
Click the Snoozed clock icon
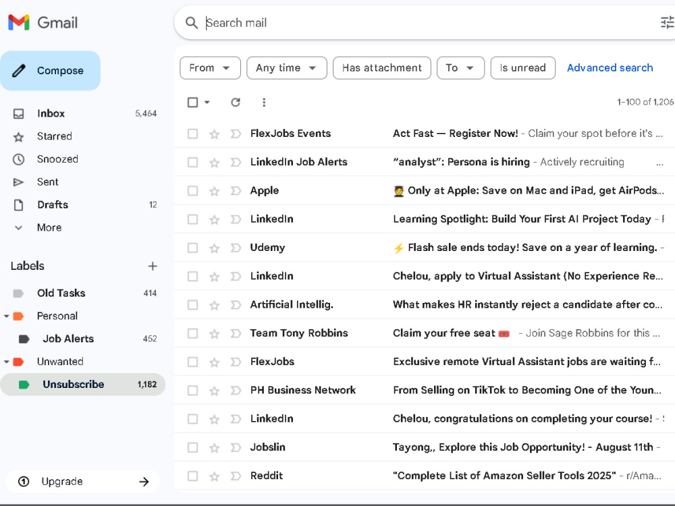pos(18,159)
